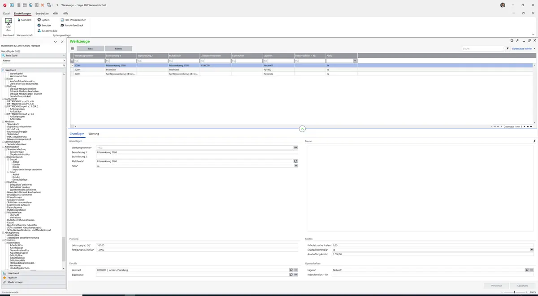The width and height of the screenshot is (538, 296).
Task: Click the funnel icon in the grid filter row
Action: pyautogui.click(x=72, y=61)
